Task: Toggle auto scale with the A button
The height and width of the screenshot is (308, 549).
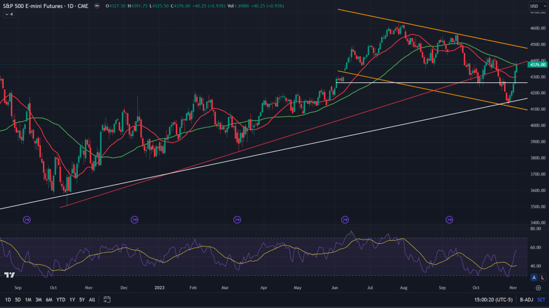Action: coord(533,277)
